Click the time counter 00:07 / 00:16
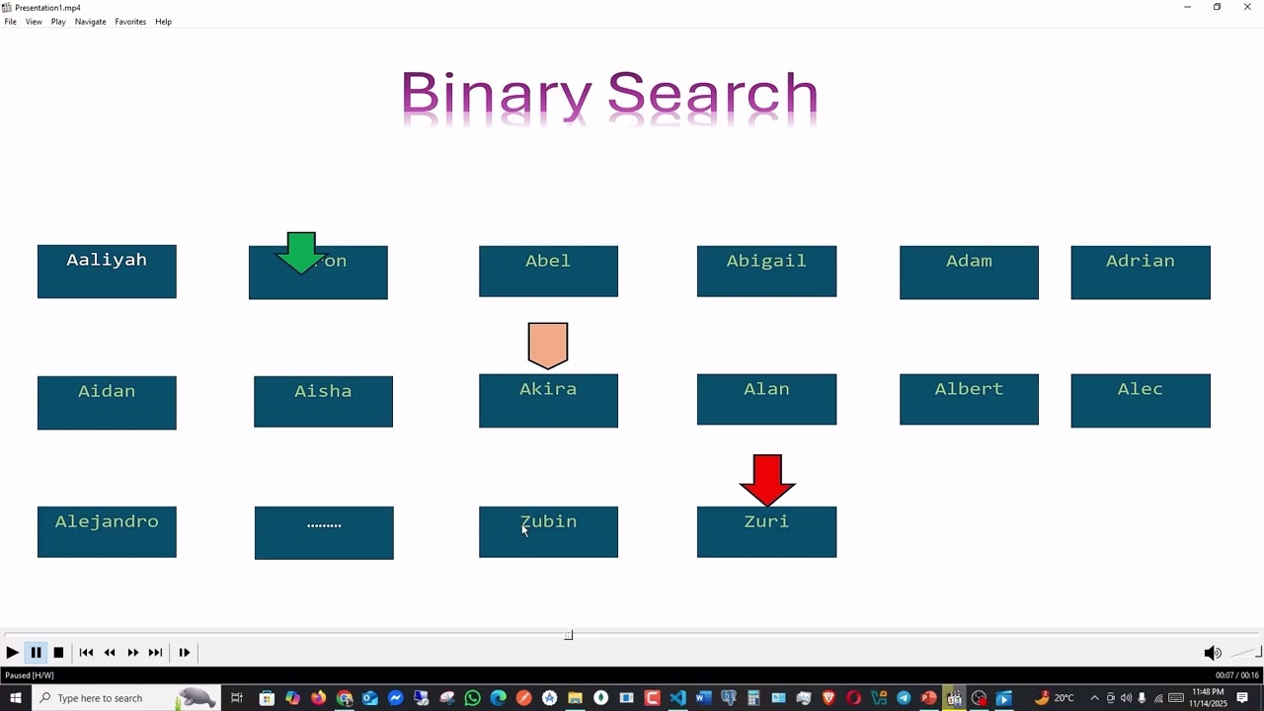This screenshot has width=1264, height=711. pyautogui.click(x=1237, y=675)
